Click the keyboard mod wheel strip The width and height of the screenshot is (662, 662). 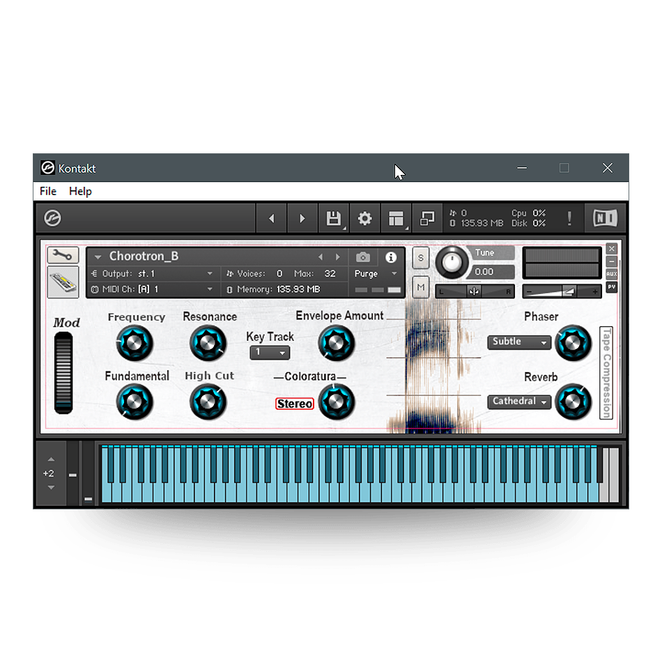88,474
